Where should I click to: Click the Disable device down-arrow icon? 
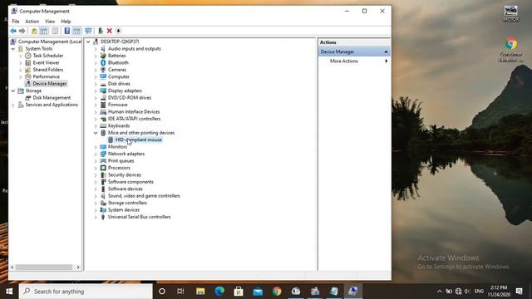[118, 31]
